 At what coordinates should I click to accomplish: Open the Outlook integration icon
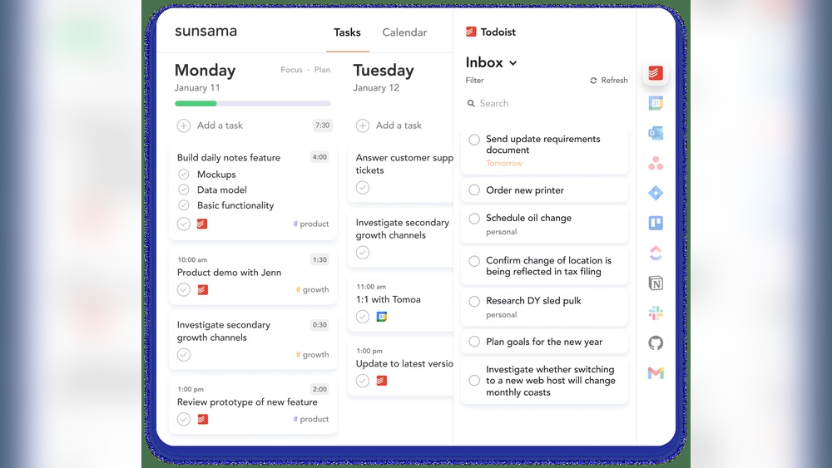[x=656, y=133]
